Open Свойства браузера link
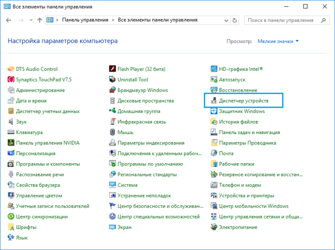The image size is (335, 250). point(38,185)
